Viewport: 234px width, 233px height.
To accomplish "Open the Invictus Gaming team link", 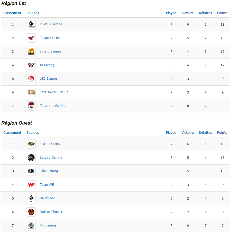I will pyautogui.click(x=51, y=24).
